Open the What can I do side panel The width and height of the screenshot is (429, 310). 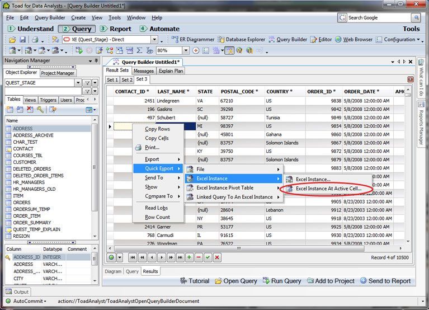(x=421, y=77)
